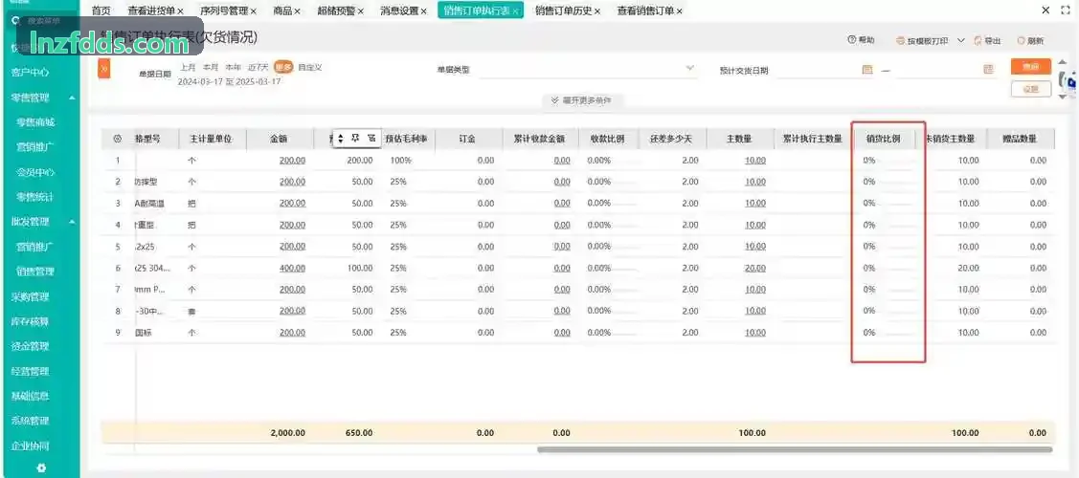Open the 400.00 amount link
This screenshot has height=478, width=1079.
pyautogui.click(x=292, y=268)
